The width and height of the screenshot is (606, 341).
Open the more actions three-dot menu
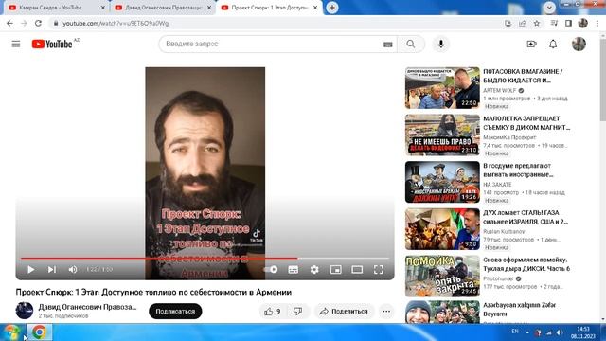point(386,312)
